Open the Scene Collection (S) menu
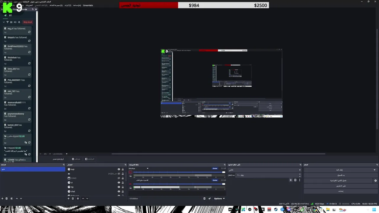 pyautogui.click(x=56, y=5)
